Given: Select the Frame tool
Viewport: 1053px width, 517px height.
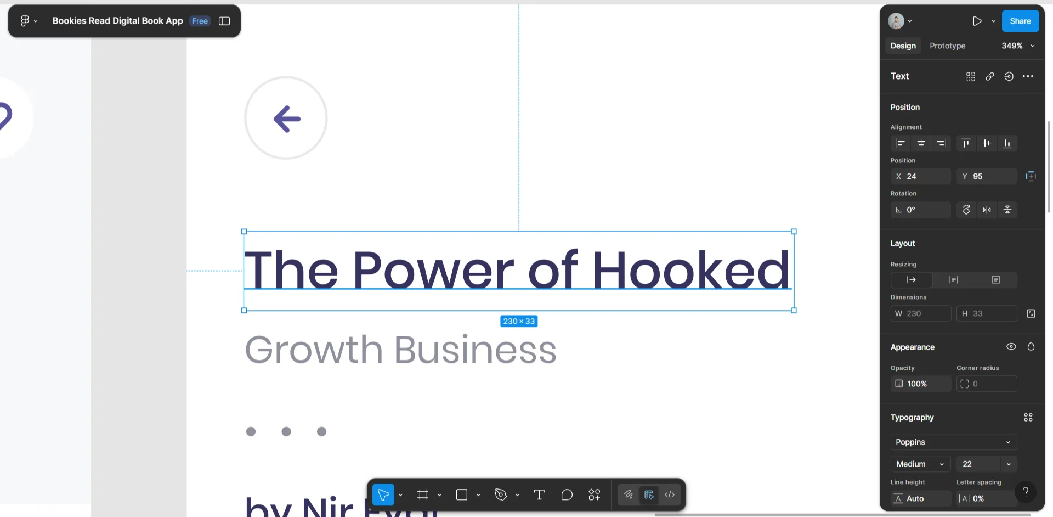Looking at the screenshot, I should coord(423,494).
